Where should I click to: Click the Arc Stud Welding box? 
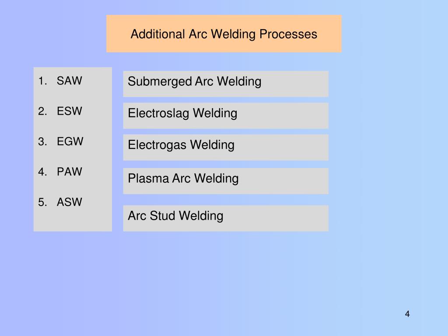[226, 218]
